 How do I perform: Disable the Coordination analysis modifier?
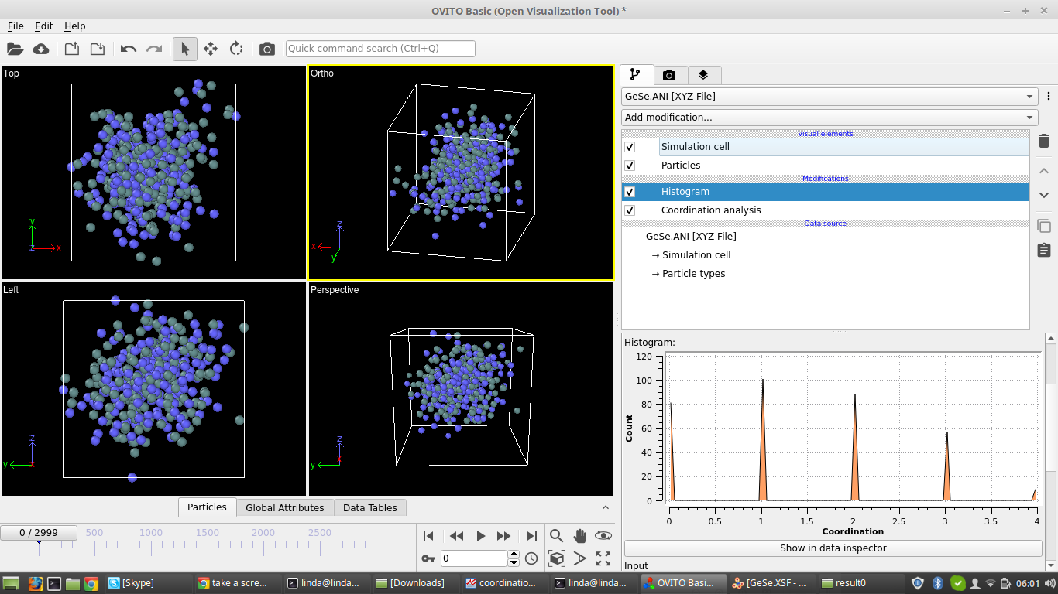click(x=630, y=210)
